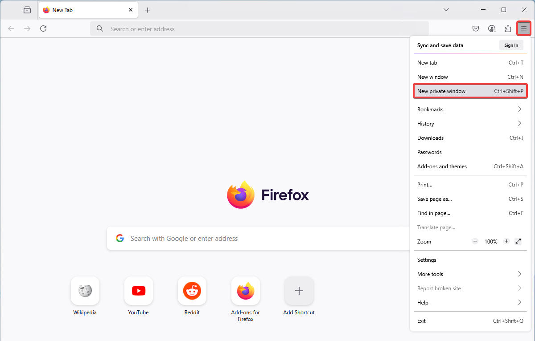The height and width of the screenshot is (341, 535).
Task: Expand the More tools submenu
Action: pyautogui.click(x=470, y=274)
